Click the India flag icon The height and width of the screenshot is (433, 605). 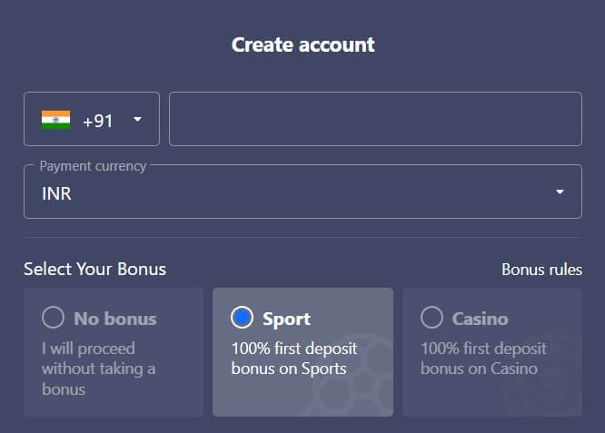click(56, 120)
